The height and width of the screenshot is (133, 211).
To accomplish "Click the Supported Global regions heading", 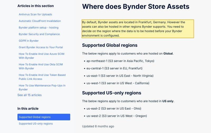I will (110, 45).
